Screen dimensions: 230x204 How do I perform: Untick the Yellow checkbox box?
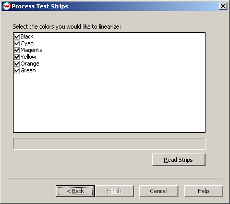click(17, 57)
